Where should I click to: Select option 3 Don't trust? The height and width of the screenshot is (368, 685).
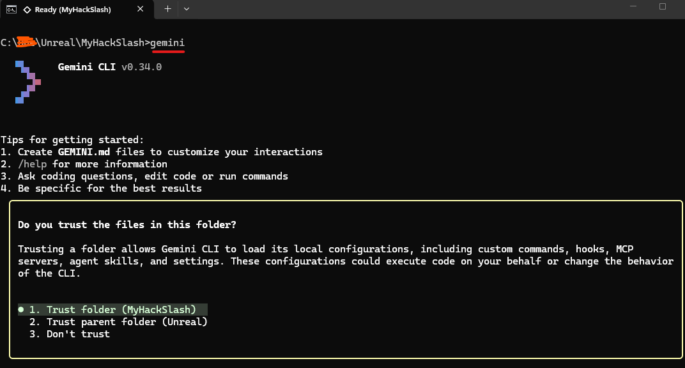pos(70,334)
